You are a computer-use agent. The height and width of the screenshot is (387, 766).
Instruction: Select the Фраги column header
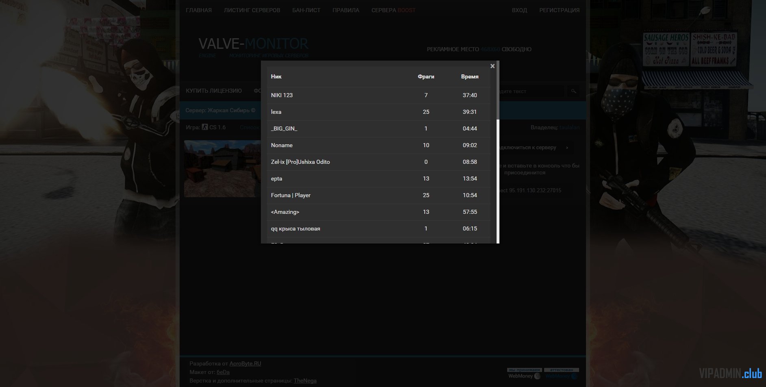pos(426,76)
